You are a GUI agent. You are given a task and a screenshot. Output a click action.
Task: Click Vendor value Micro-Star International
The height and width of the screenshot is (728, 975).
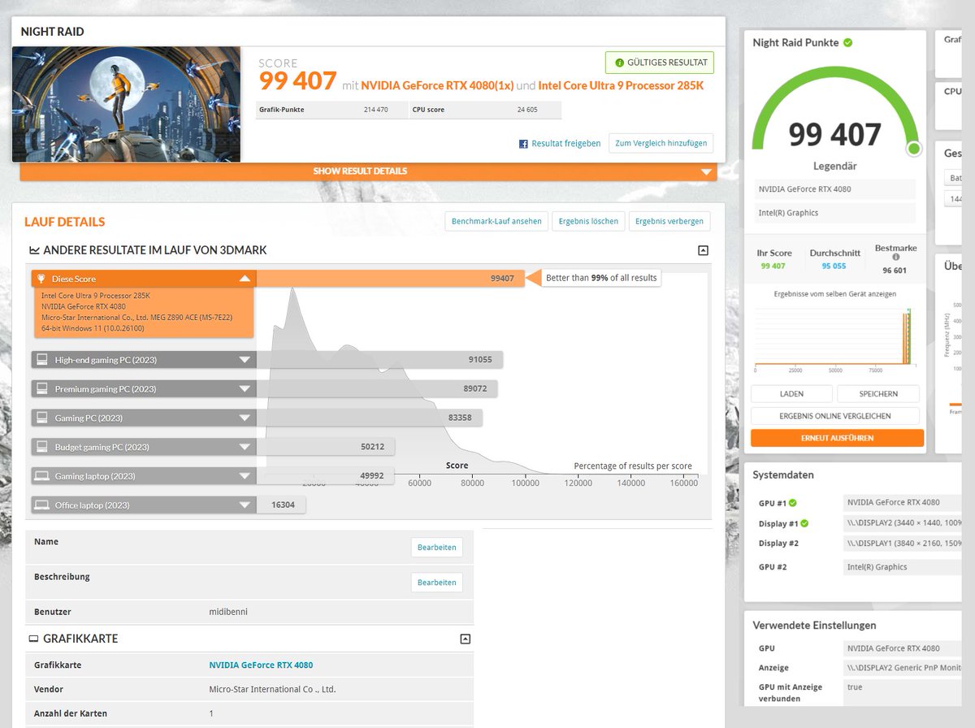272,689
